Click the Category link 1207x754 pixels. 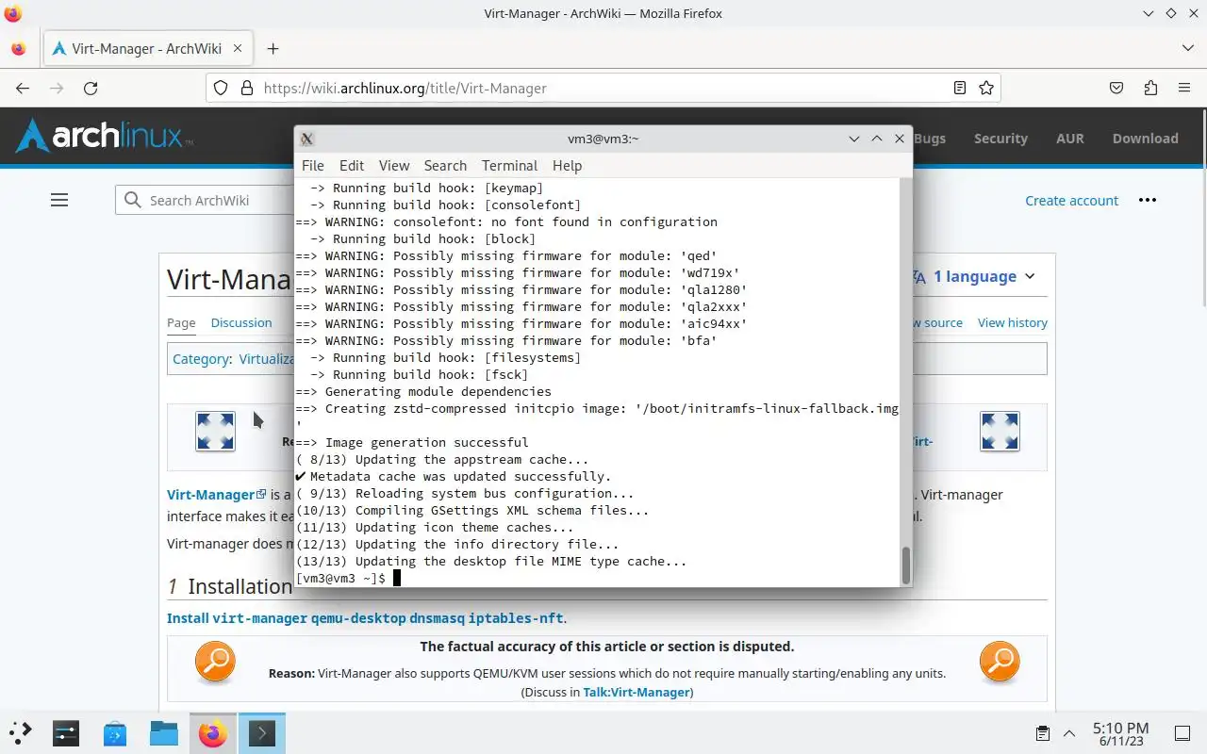[x=201, y=359]
